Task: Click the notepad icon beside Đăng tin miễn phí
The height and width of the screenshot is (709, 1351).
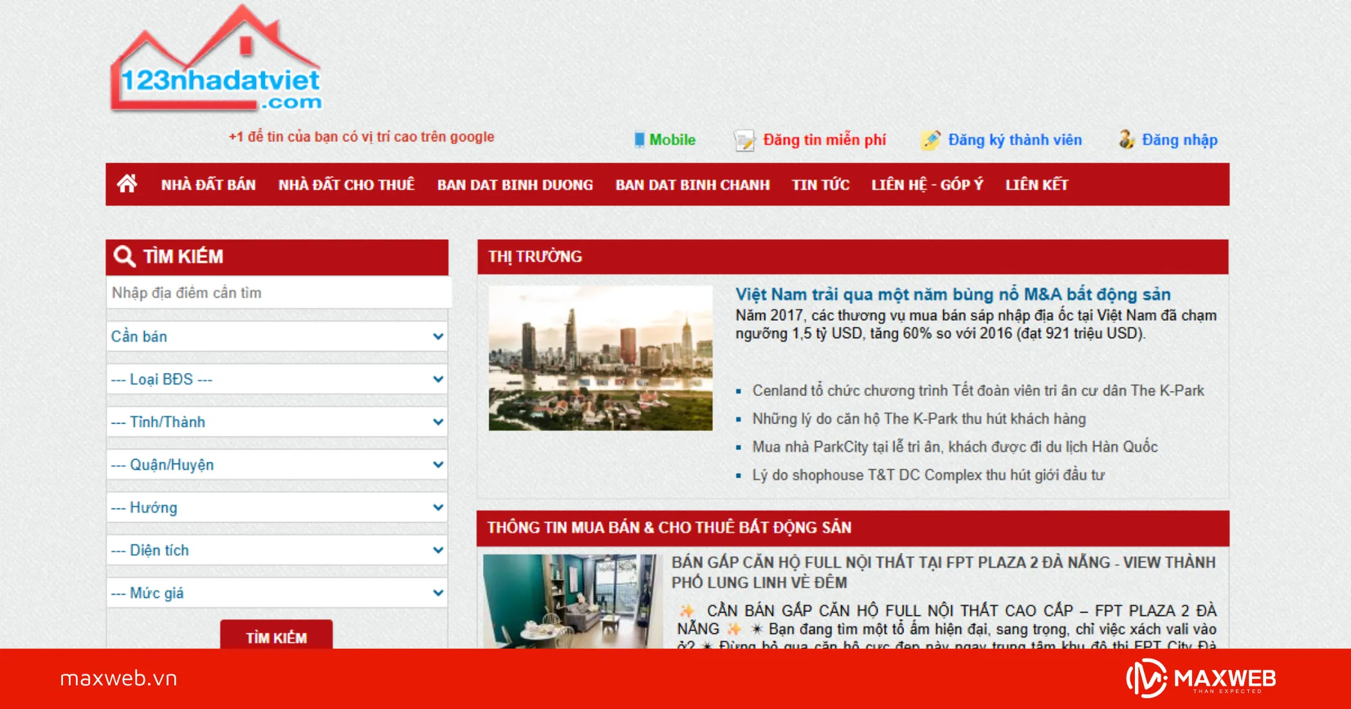Action: tap(744, 140)
